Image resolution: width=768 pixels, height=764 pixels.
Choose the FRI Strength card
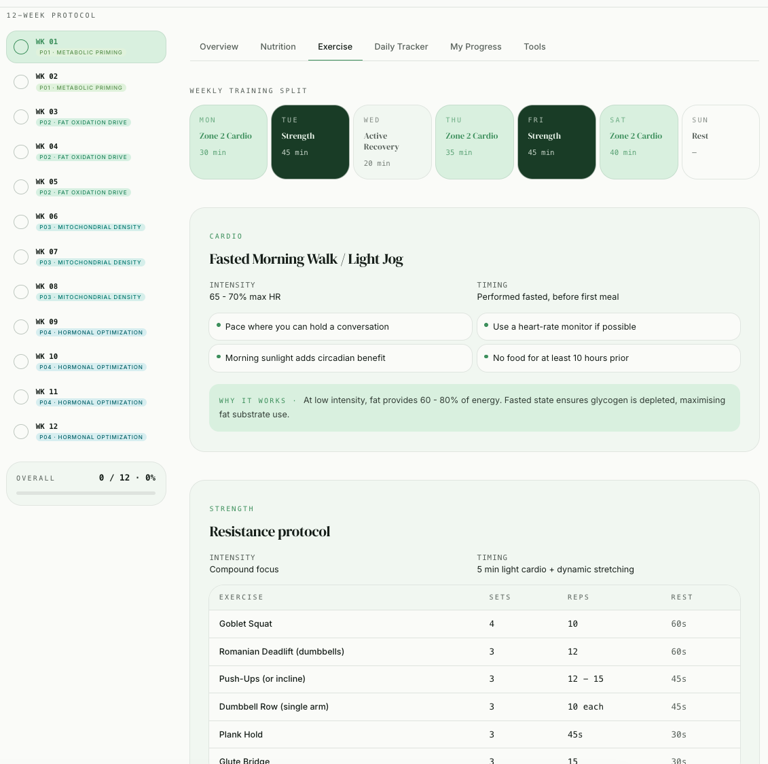click(x=557, y=142)
